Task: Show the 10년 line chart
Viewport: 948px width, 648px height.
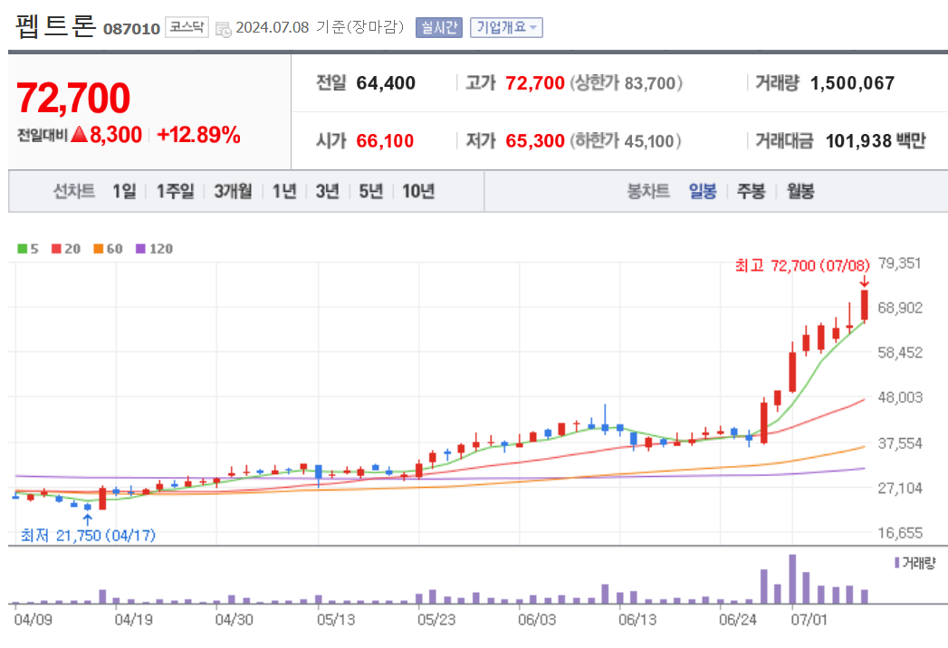Action: point(418,192)
